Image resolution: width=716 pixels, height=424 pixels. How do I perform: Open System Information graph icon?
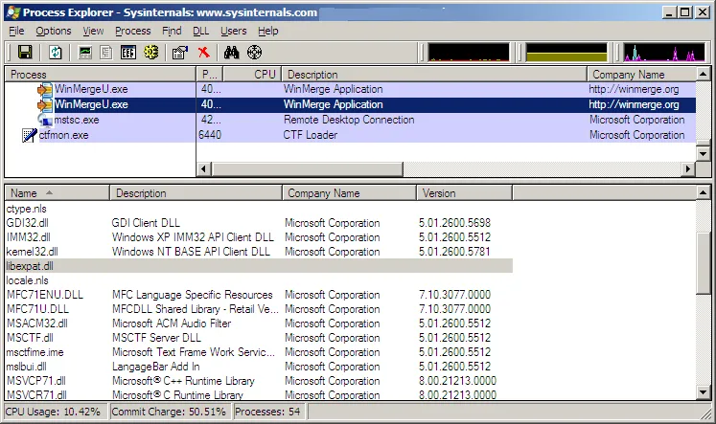tap(85, 53)
